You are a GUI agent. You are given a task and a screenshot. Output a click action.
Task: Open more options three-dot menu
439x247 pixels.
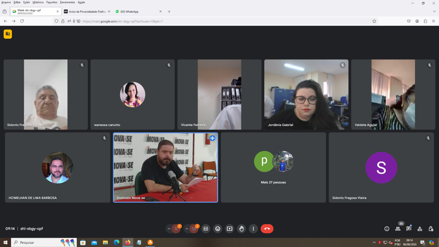(x=253, y=229)
